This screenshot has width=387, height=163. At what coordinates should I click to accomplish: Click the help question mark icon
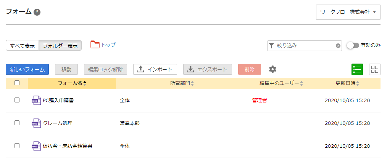(37, 12)
